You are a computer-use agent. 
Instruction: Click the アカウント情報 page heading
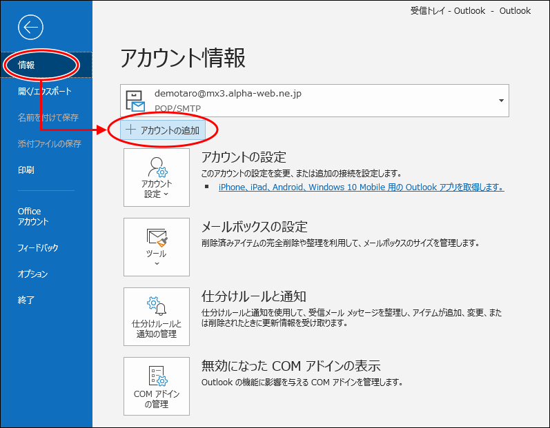pos(183,58)
